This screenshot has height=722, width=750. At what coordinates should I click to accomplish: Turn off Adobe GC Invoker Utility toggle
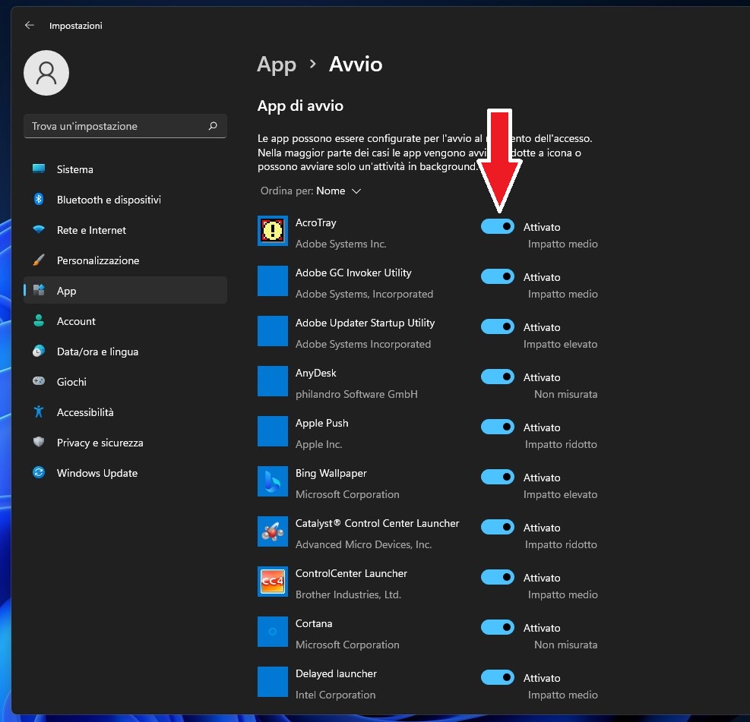point(498,276)
